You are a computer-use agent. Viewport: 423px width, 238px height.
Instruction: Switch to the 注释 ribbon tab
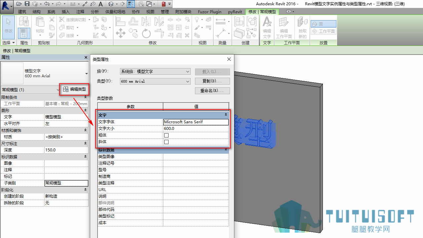point(80,12)
